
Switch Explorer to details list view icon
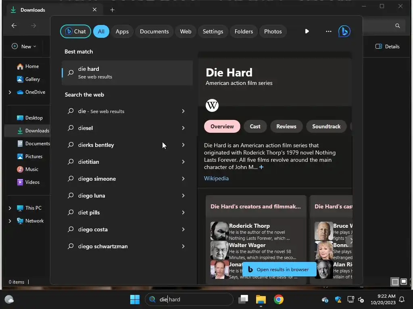pos(395,282)
